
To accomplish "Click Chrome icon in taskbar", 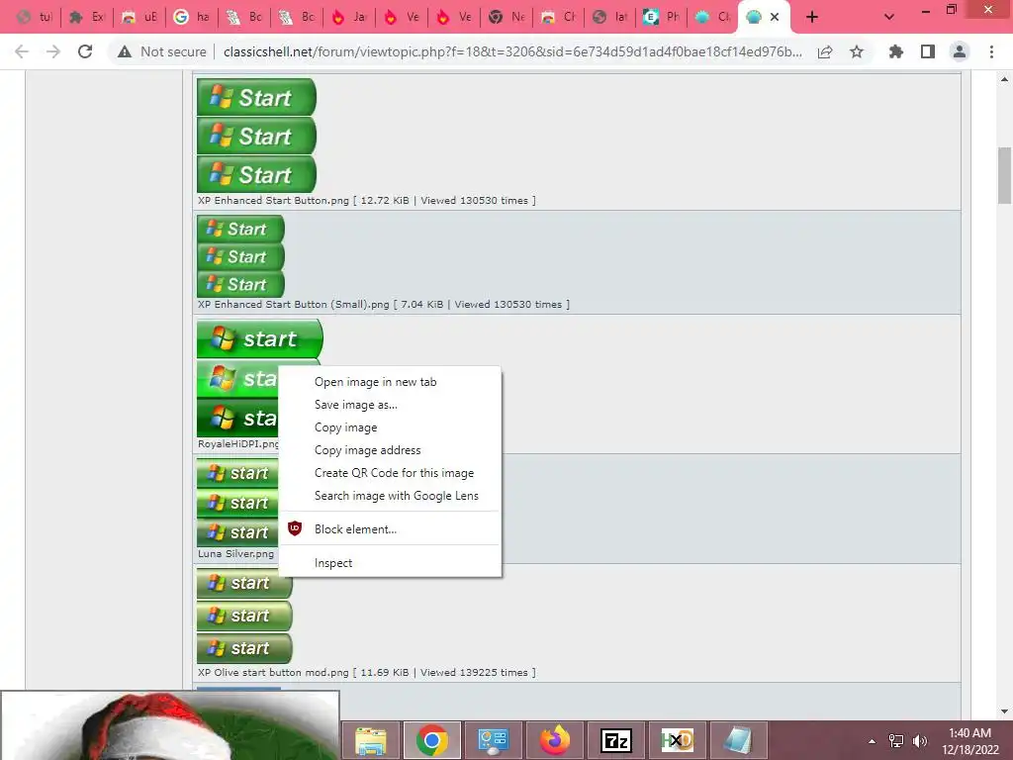I will [432, 740].
